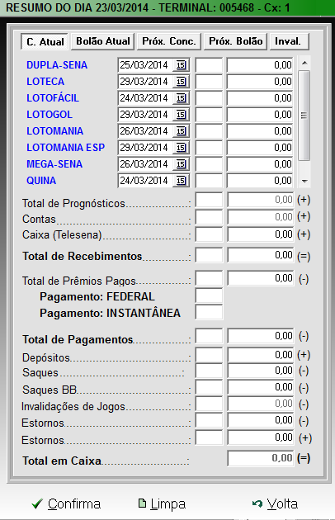Confirm the daily summary with Confirma
This screenshot has height=520, width=335.
tap(66, 503)
